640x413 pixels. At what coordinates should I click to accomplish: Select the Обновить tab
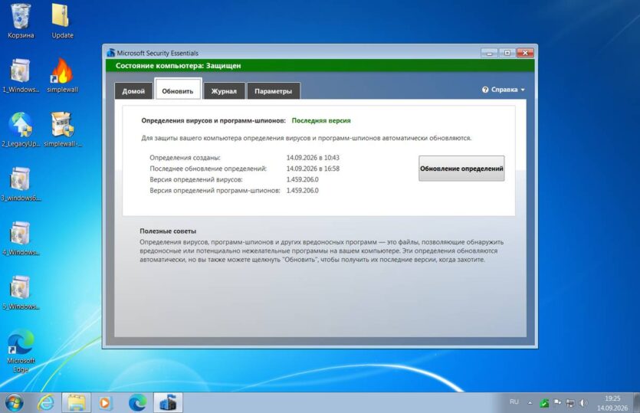point(178,90)
